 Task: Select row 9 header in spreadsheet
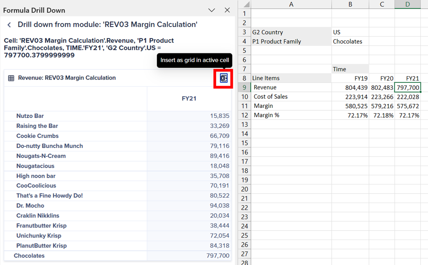click(244, 87)
